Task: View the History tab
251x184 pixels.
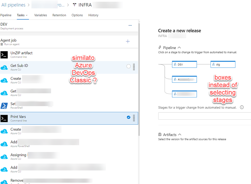Action: pyautogui.click(x=93, y=15)
